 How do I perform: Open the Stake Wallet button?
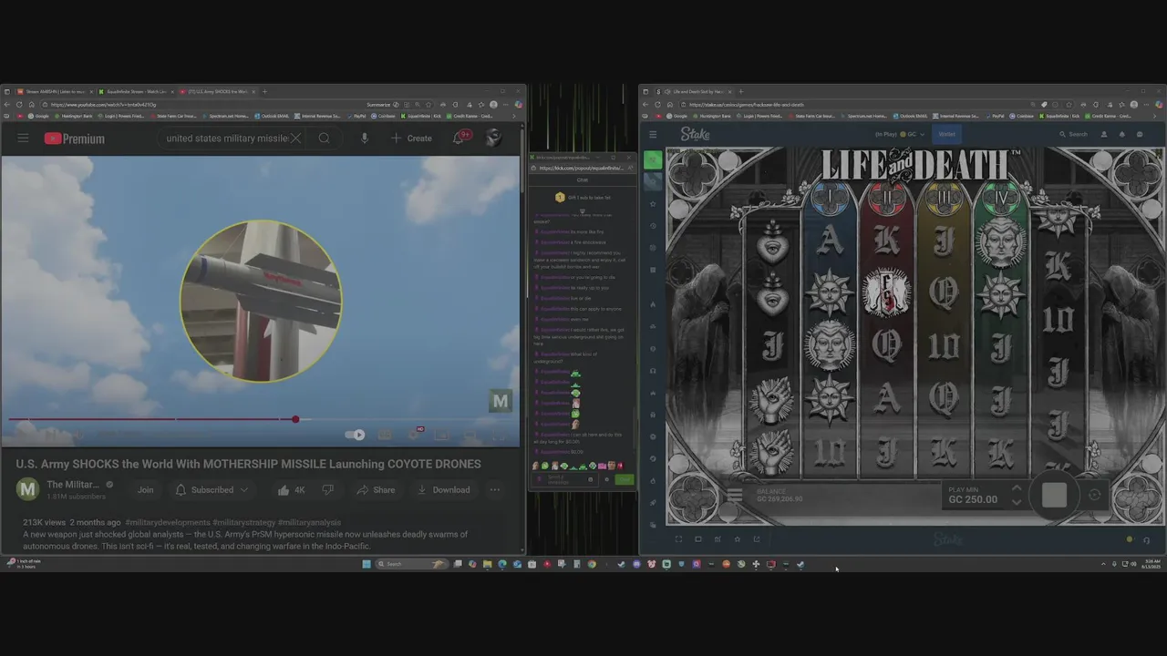pyautogui.click(x=947, y=134)
